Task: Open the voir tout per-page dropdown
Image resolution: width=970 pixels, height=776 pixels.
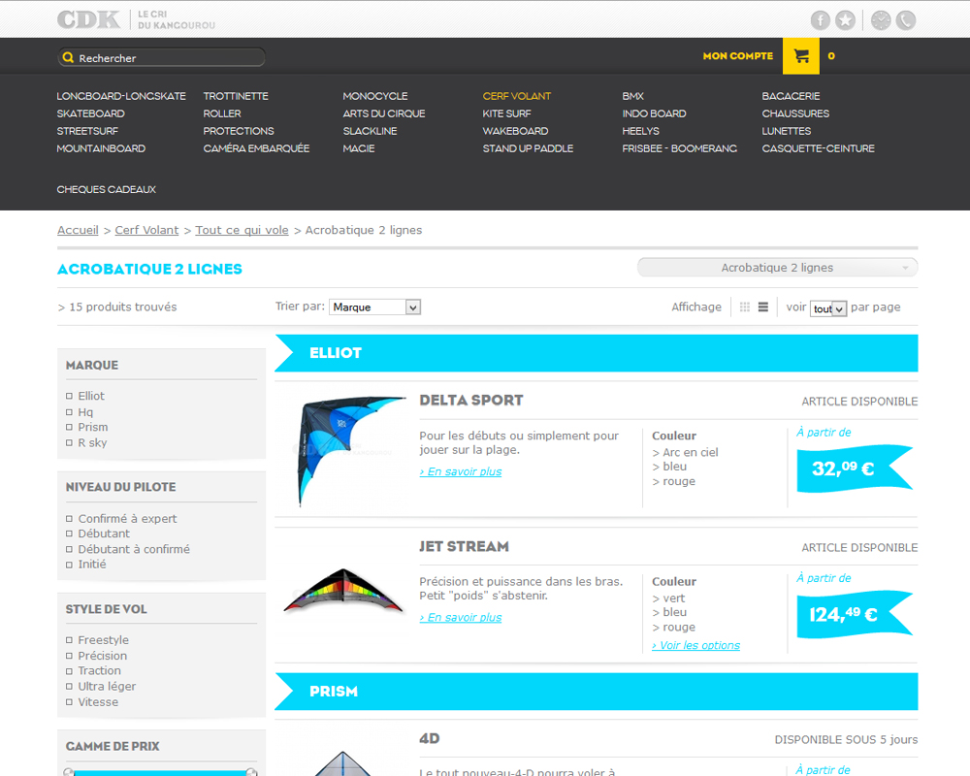Action: 828,308
